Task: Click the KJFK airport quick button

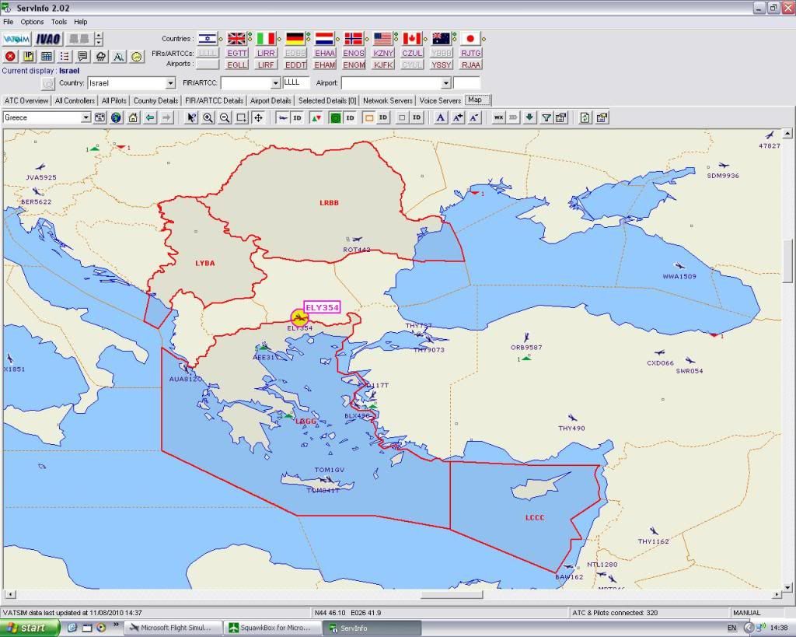Action: click(383, 65)
